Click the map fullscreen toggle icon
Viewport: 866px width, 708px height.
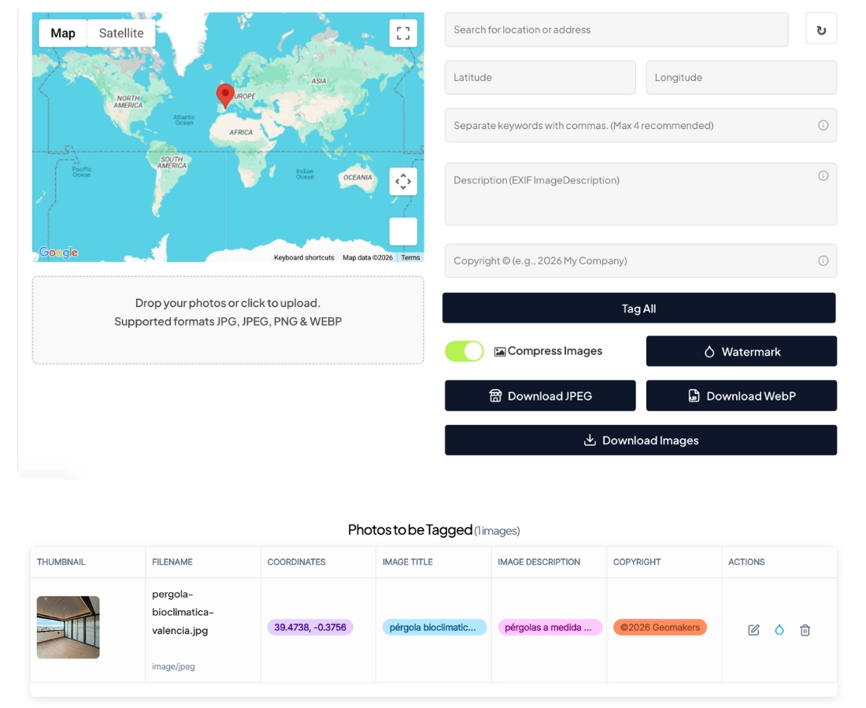(403, 33)
